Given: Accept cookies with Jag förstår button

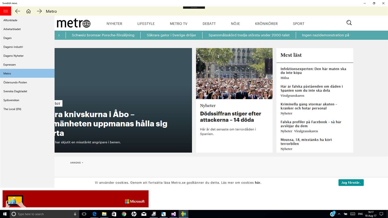Looking at the screenshot, I should coord(351,182).
